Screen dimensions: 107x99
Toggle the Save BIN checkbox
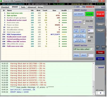pos(84,21)
